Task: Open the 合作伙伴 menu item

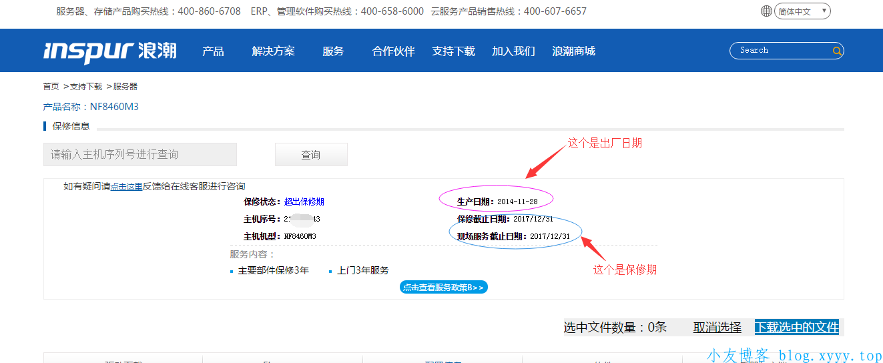Action: [x=393, y=51]
